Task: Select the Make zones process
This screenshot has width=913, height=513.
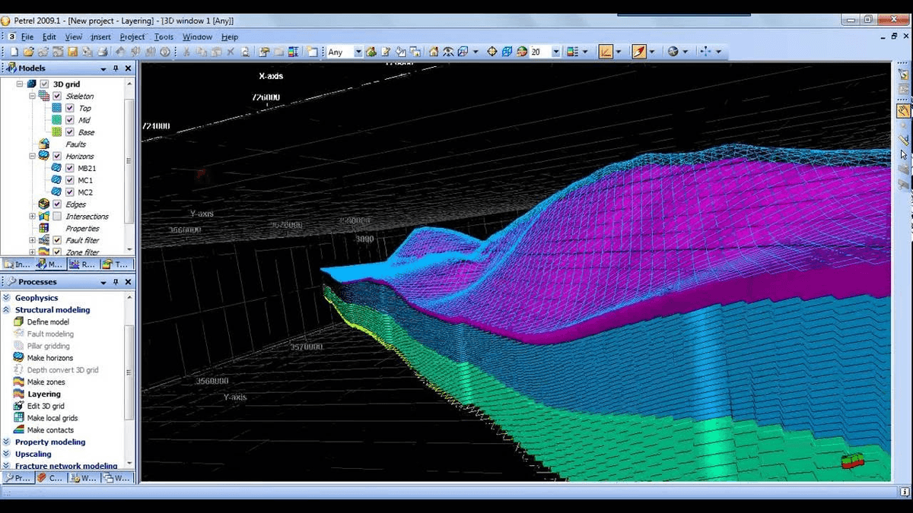Action: coord(46,382)
